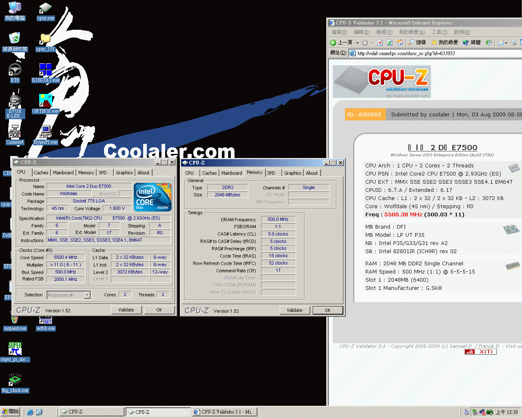Click the Mail envelope toolbar icon
The width and height of the screenshot is (522, 418).
point(501,42)
